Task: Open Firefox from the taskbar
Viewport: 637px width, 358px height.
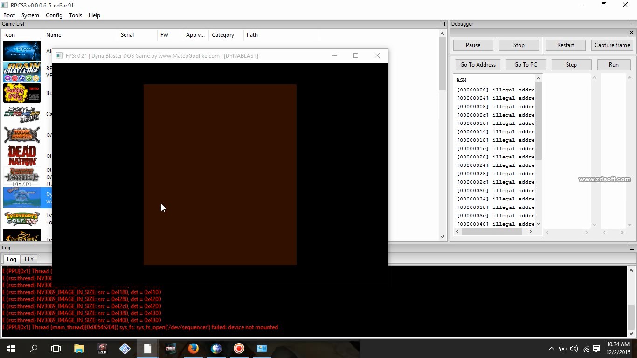Action: coord(193,348)
